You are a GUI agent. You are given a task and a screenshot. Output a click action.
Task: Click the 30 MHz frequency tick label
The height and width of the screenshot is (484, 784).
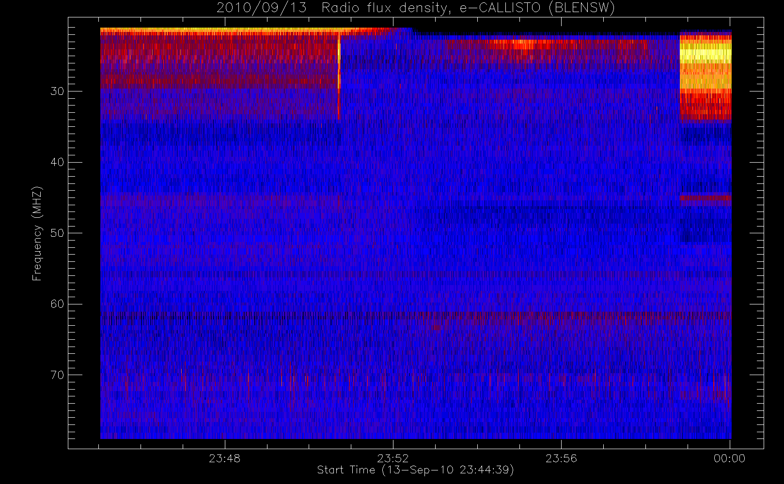pyautogui.click(x=57, y=91)
